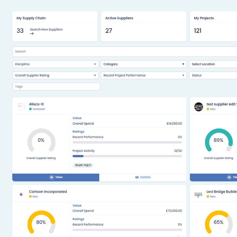This screenshot has height=237, width=237.
Task: Select the Active Suppliers card
Action: (x=144, y=26)
